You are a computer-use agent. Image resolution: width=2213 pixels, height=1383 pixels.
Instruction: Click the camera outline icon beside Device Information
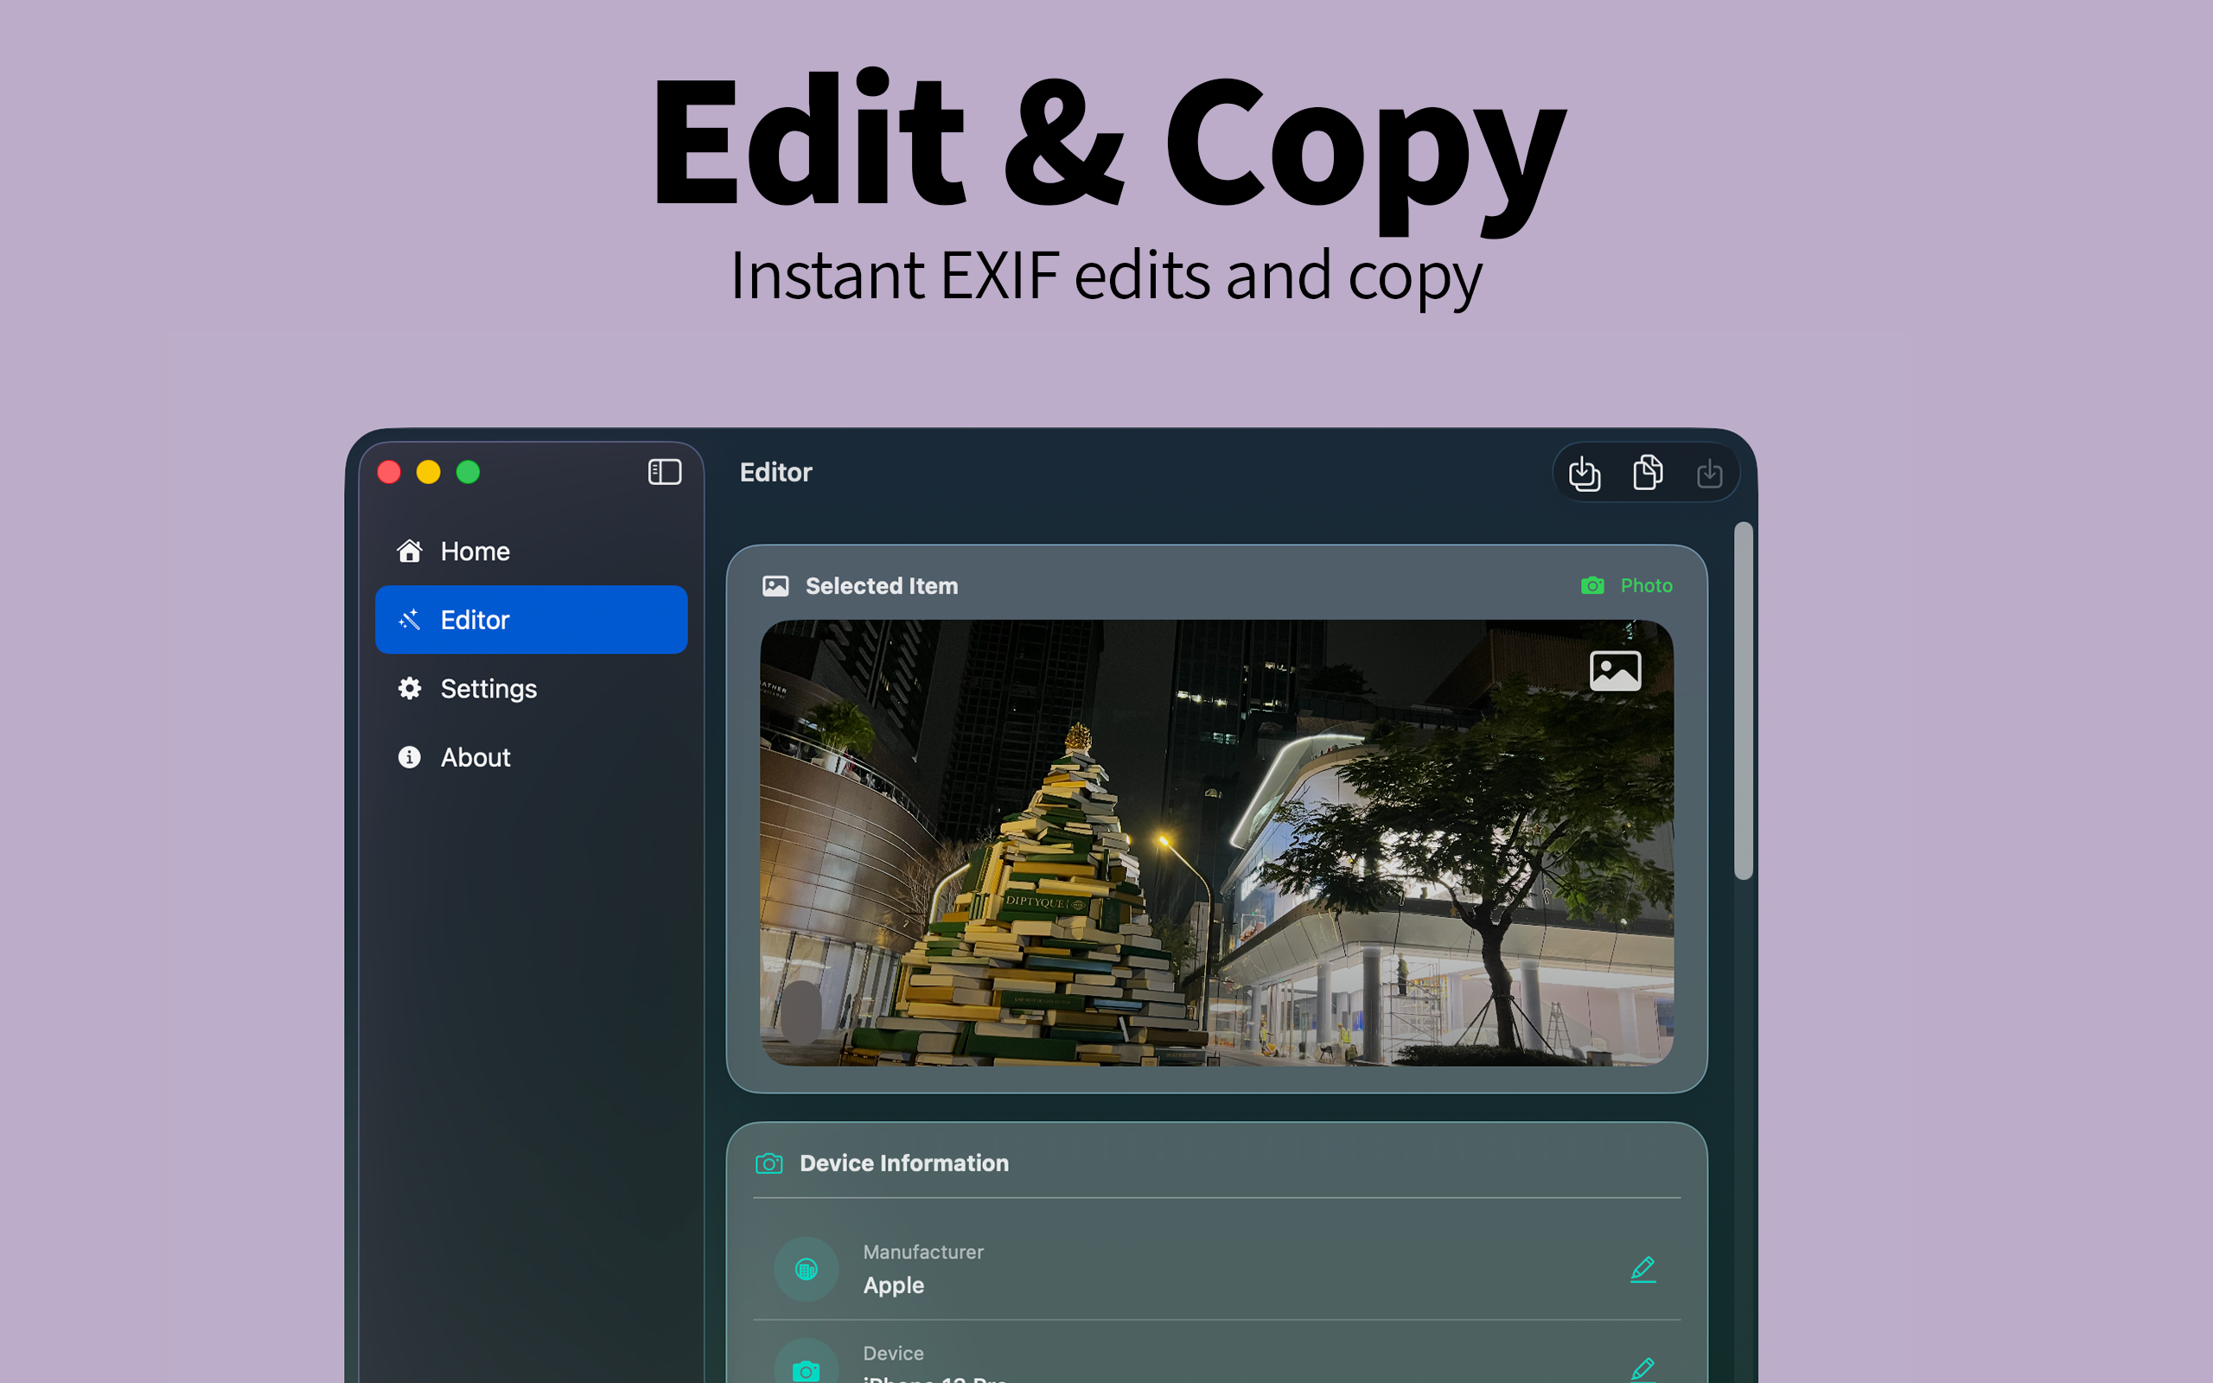769,1163
